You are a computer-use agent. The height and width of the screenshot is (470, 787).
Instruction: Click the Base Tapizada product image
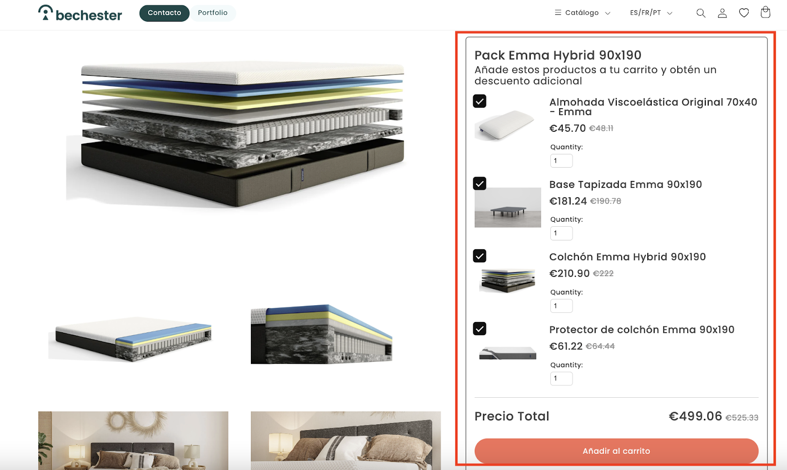click(508, 207)
